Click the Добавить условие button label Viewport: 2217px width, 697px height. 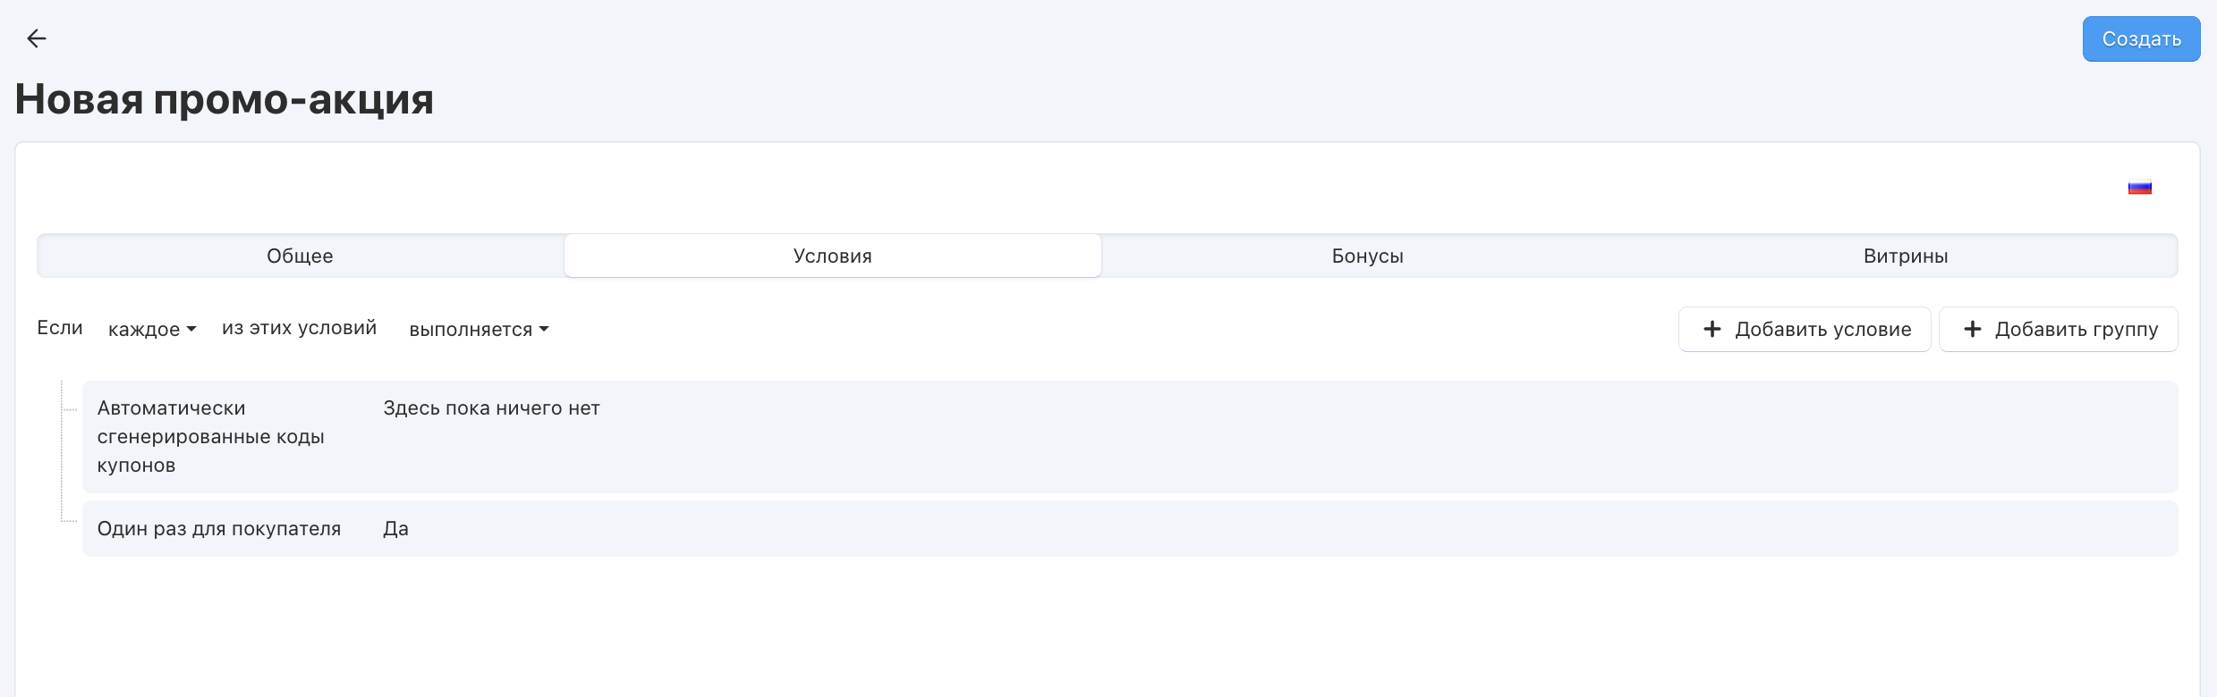click(x=1822, y=330)
